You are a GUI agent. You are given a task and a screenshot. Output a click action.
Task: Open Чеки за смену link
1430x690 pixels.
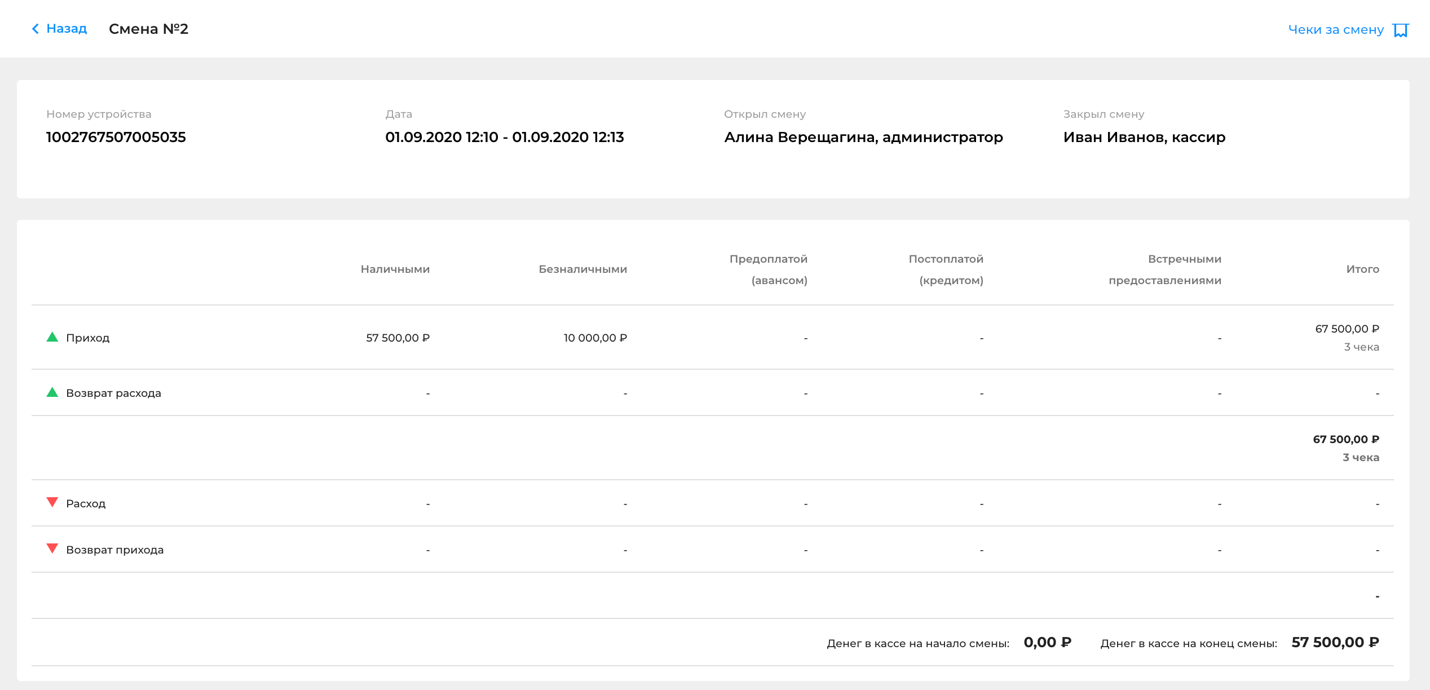pyautogui.click(x=1335, y=30)
